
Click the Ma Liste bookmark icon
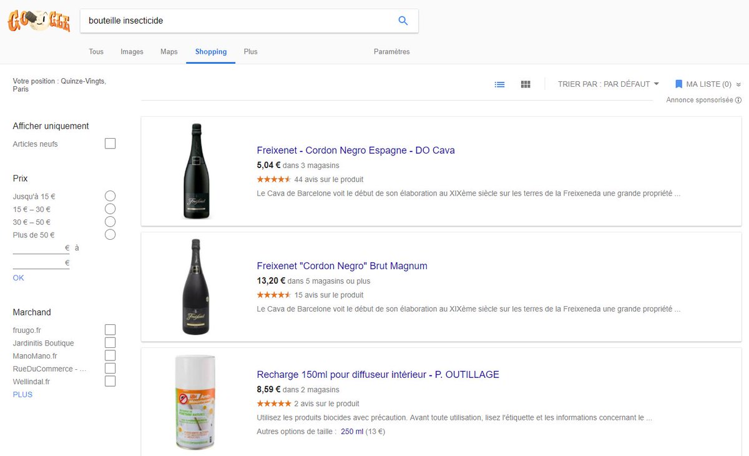678,84
